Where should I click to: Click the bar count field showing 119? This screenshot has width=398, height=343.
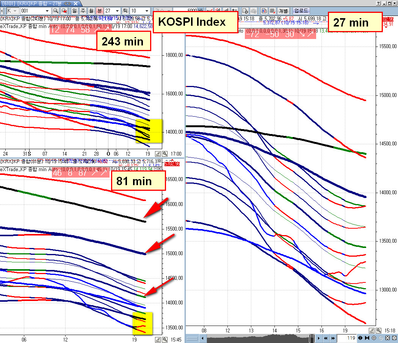point(347,338)
